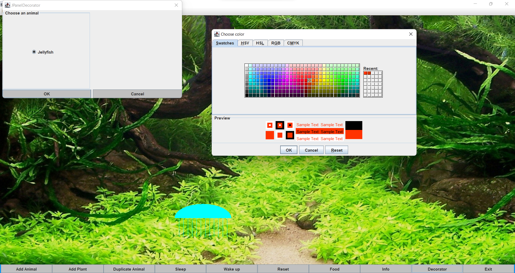The width and height of the screenshot is (515, 273).
Task: Switch to the RGB tab
Action: [x=276, y=43]
